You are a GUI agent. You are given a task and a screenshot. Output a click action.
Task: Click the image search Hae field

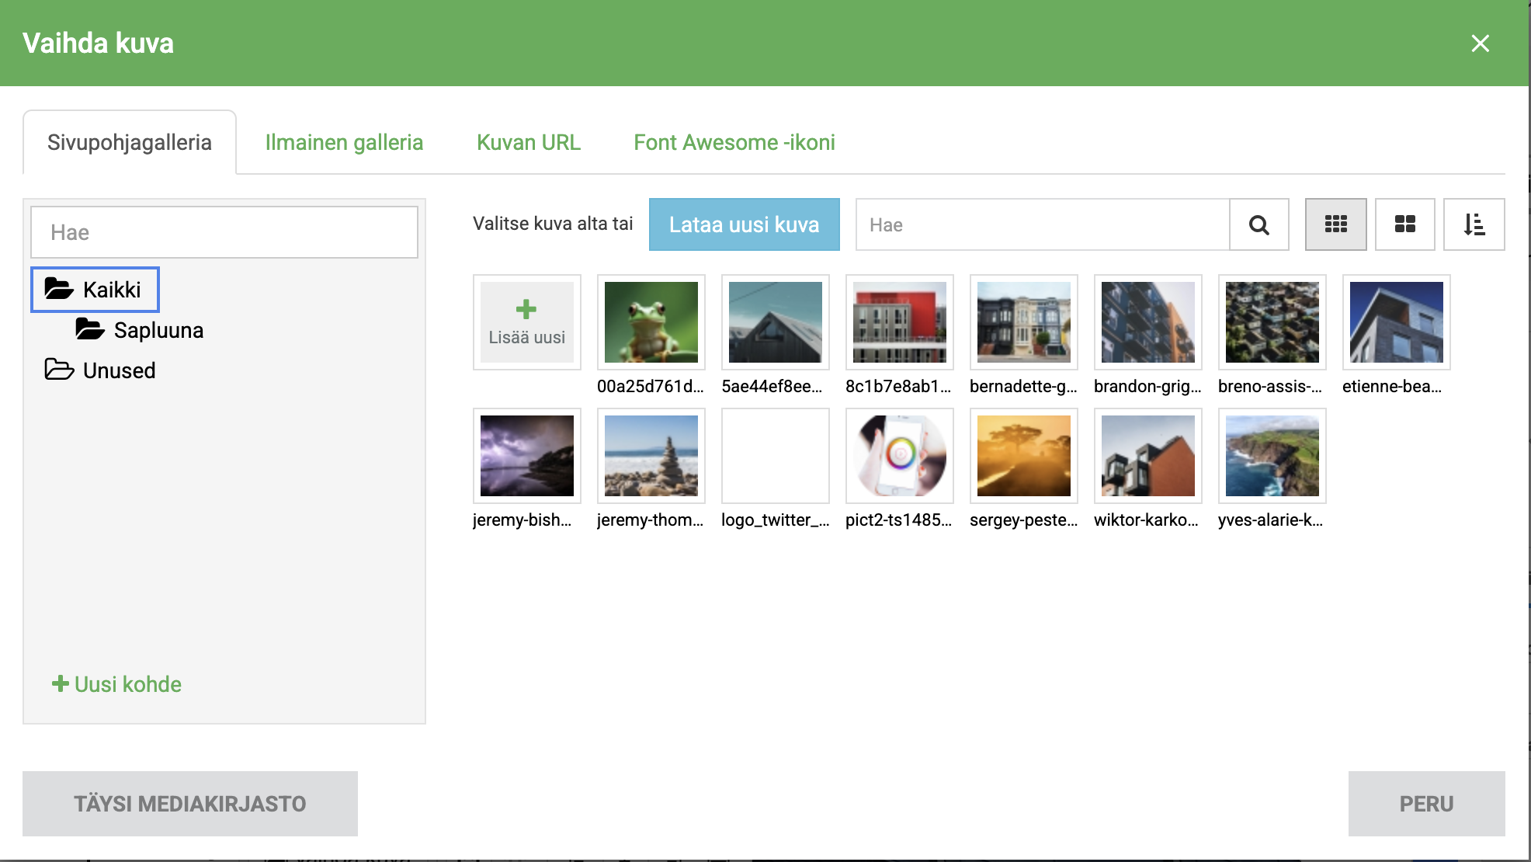click(1043, 224)
